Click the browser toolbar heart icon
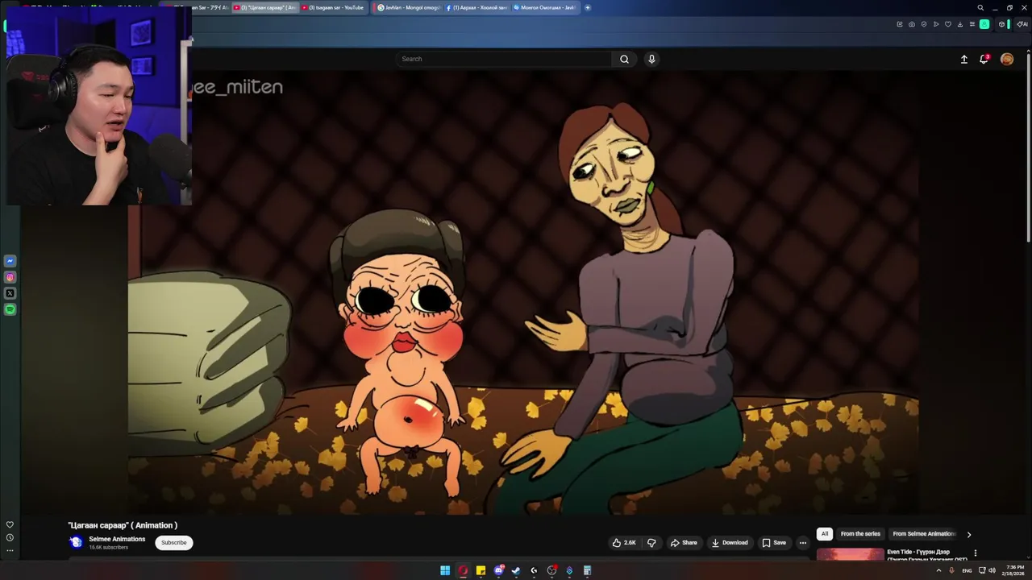This screenshot has width=1032, height=580. (x=948, y=24)
